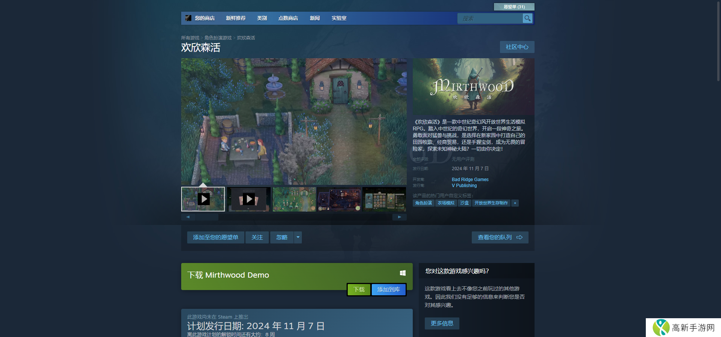
Task: Play the first trailer video thumbnail
Action: coord(203,199)
